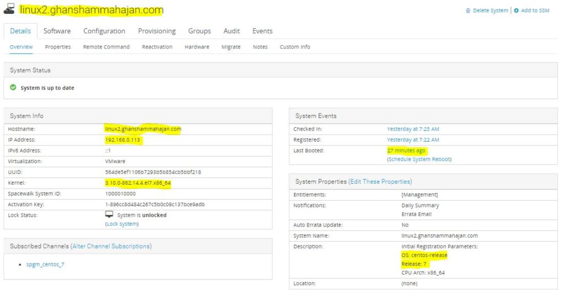Select the Overview sub-tab
Image resolution: width=564 pixels, height=295 pixels.
(21, 47)
